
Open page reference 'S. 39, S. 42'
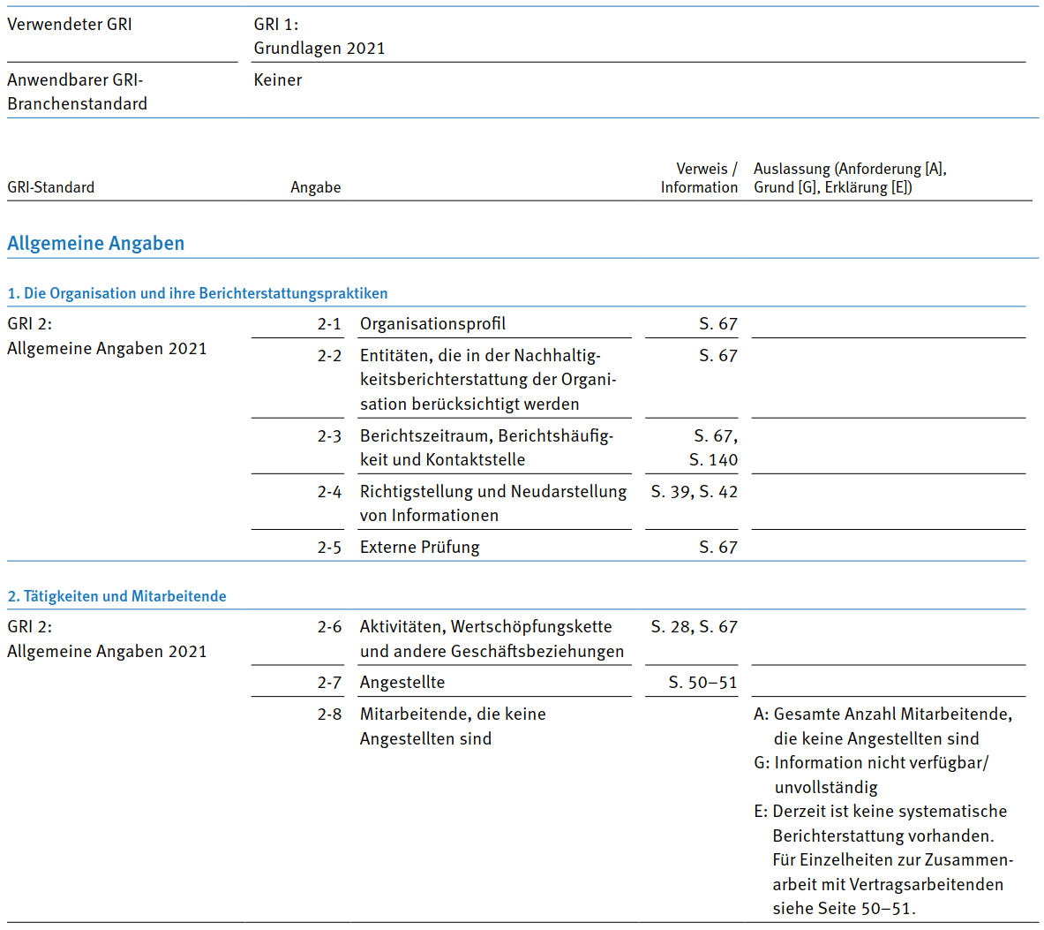pyautogui.click(x=694, y=492)
